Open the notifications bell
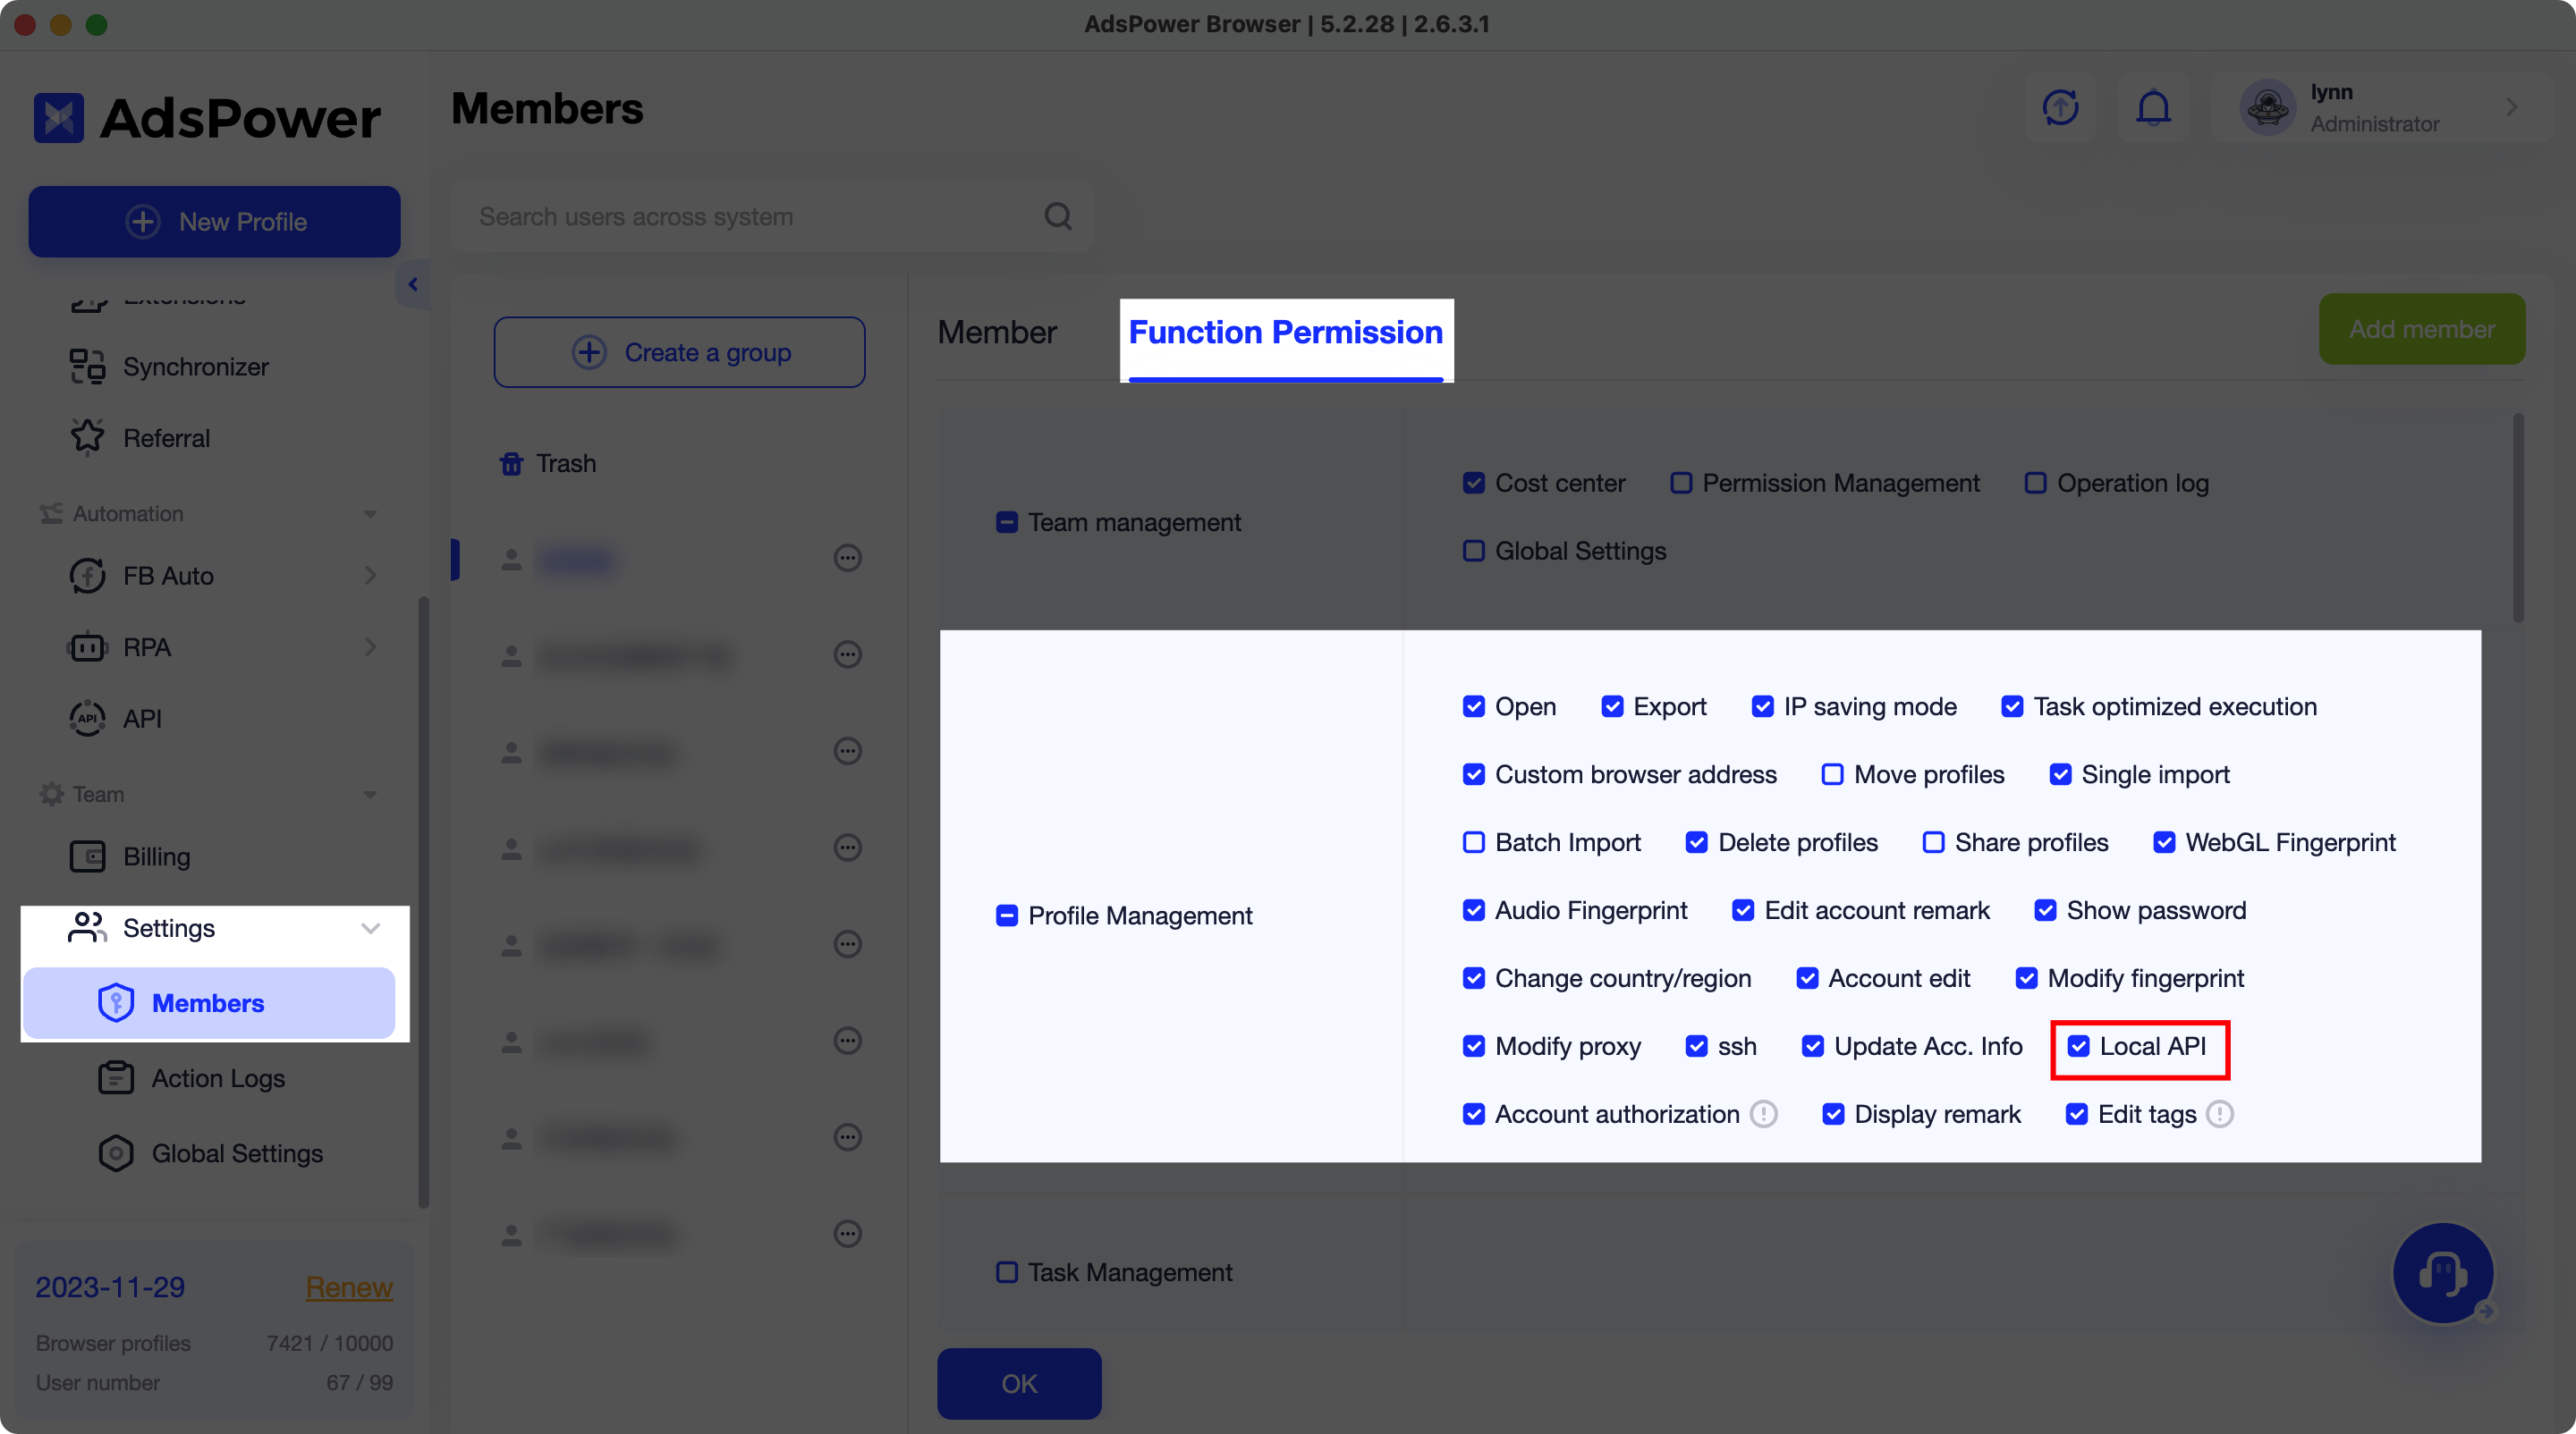The height and width of the screenshot is (1434, 2576). click(x=2154, y=108)
